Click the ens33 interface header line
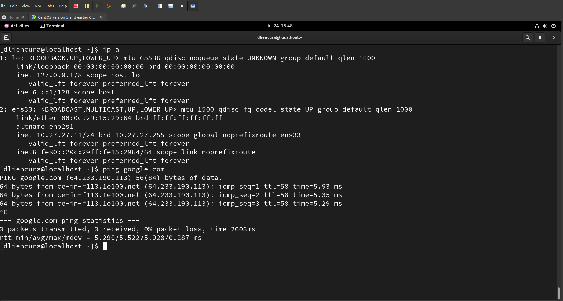The width and height of the screenshot is (563, 301). [x=206, y=109]
